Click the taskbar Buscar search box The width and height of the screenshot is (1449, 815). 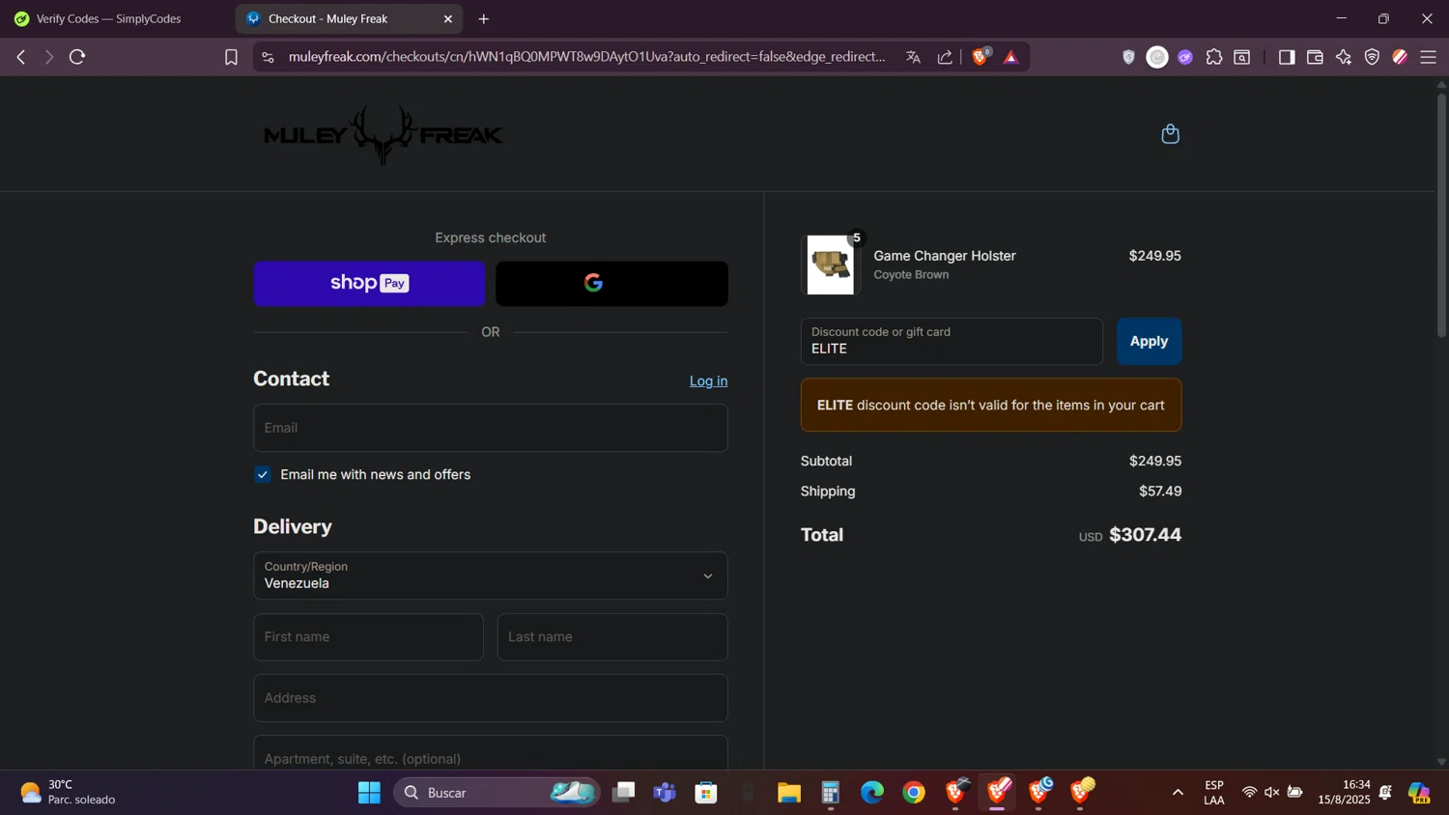tap(496, 793)
